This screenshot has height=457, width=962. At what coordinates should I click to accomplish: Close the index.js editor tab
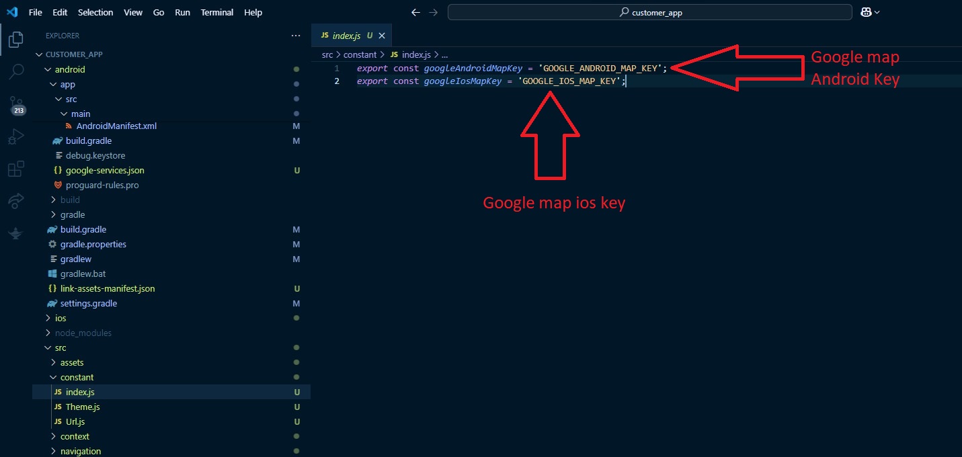(382, 36)
